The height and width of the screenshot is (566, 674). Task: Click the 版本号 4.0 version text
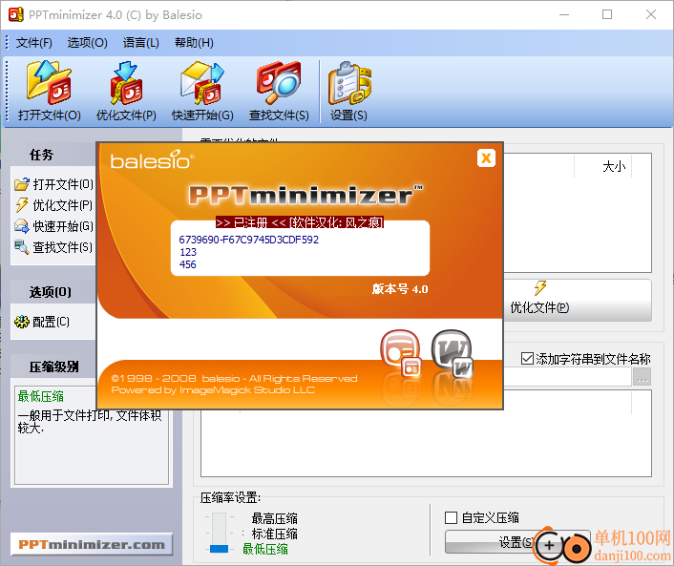tap(400, 289)
